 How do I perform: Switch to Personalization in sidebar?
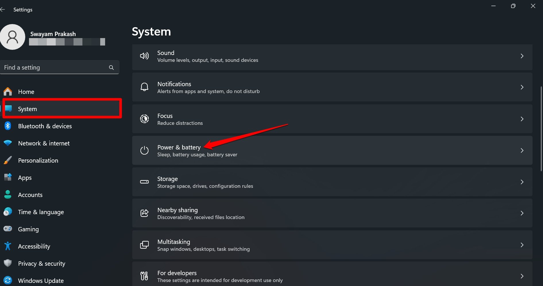click(38, 161)
